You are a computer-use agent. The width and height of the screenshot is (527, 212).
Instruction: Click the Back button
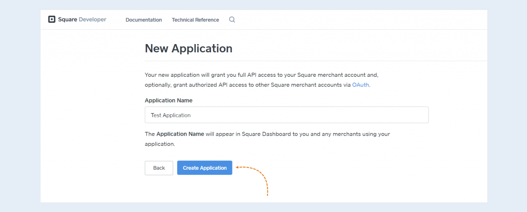[x=159, y=168]
